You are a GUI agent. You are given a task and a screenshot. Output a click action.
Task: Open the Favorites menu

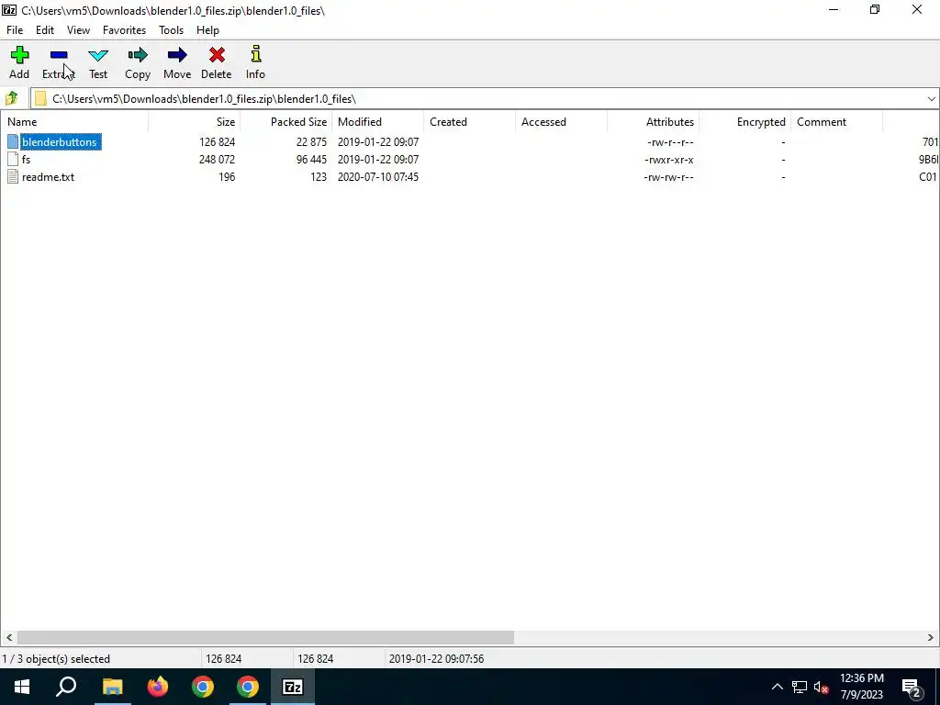(x=124, y=30)
